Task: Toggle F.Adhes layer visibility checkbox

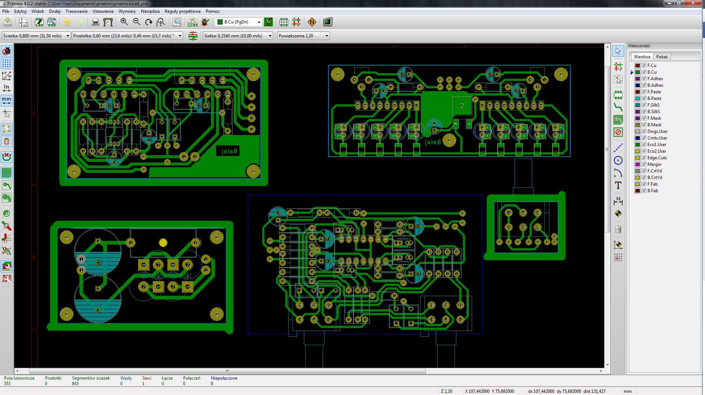Action: (x=644, y=79)
